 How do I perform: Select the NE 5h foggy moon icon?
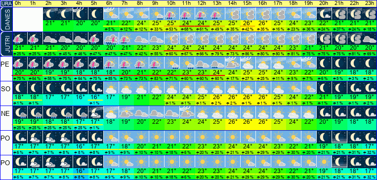95,112
